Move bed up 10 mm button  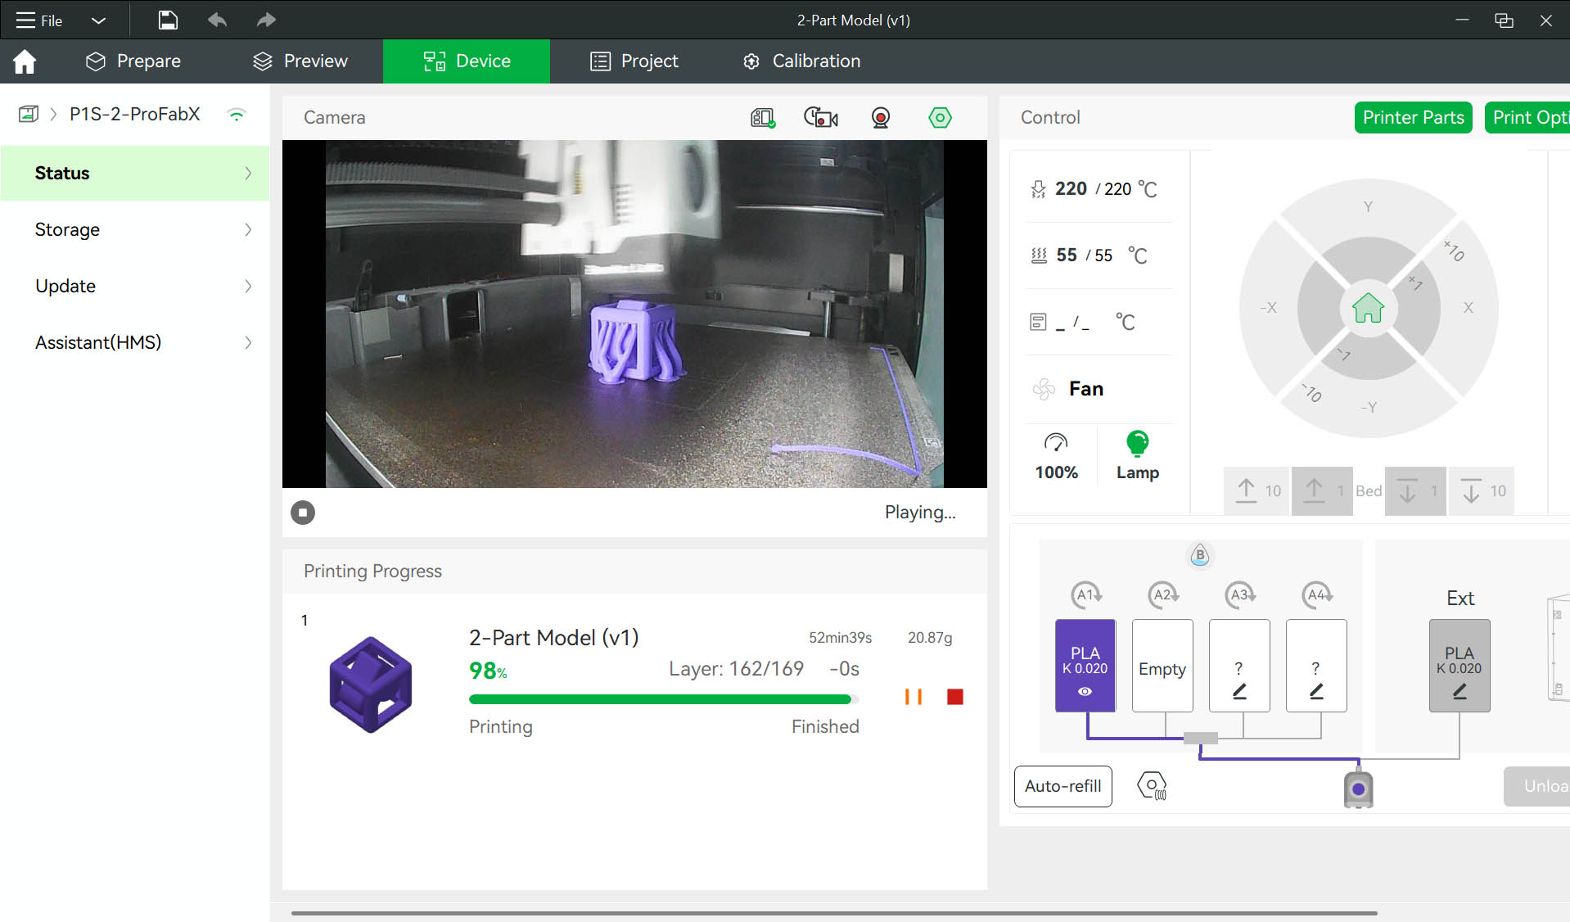tap(1257, 491)
